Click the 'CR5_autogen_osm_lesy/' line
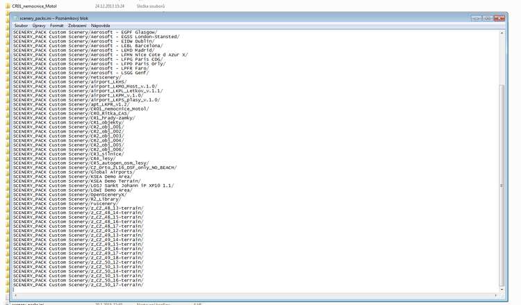 pos(81,163)
